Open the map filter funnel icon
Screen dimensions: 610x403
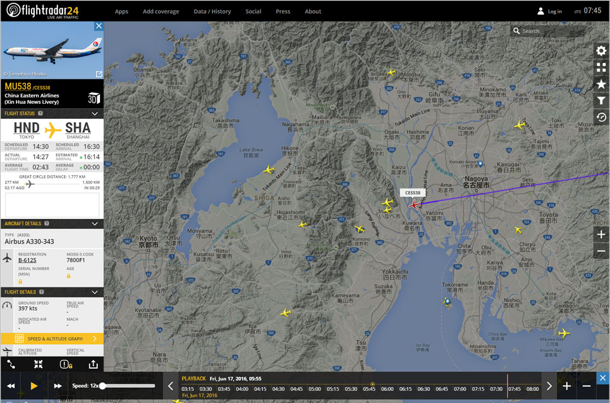click(601, 101)
